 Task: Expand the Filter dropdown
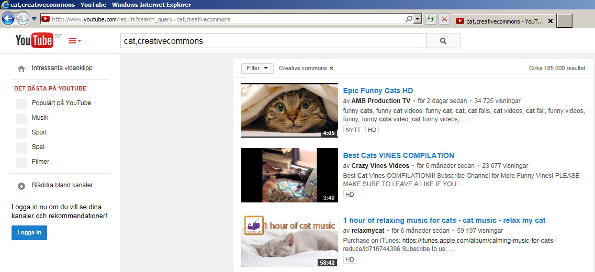pos(257,69)
